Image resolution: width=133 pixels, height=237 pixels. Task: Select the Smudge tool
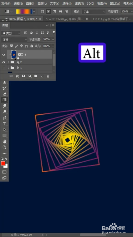5,106
